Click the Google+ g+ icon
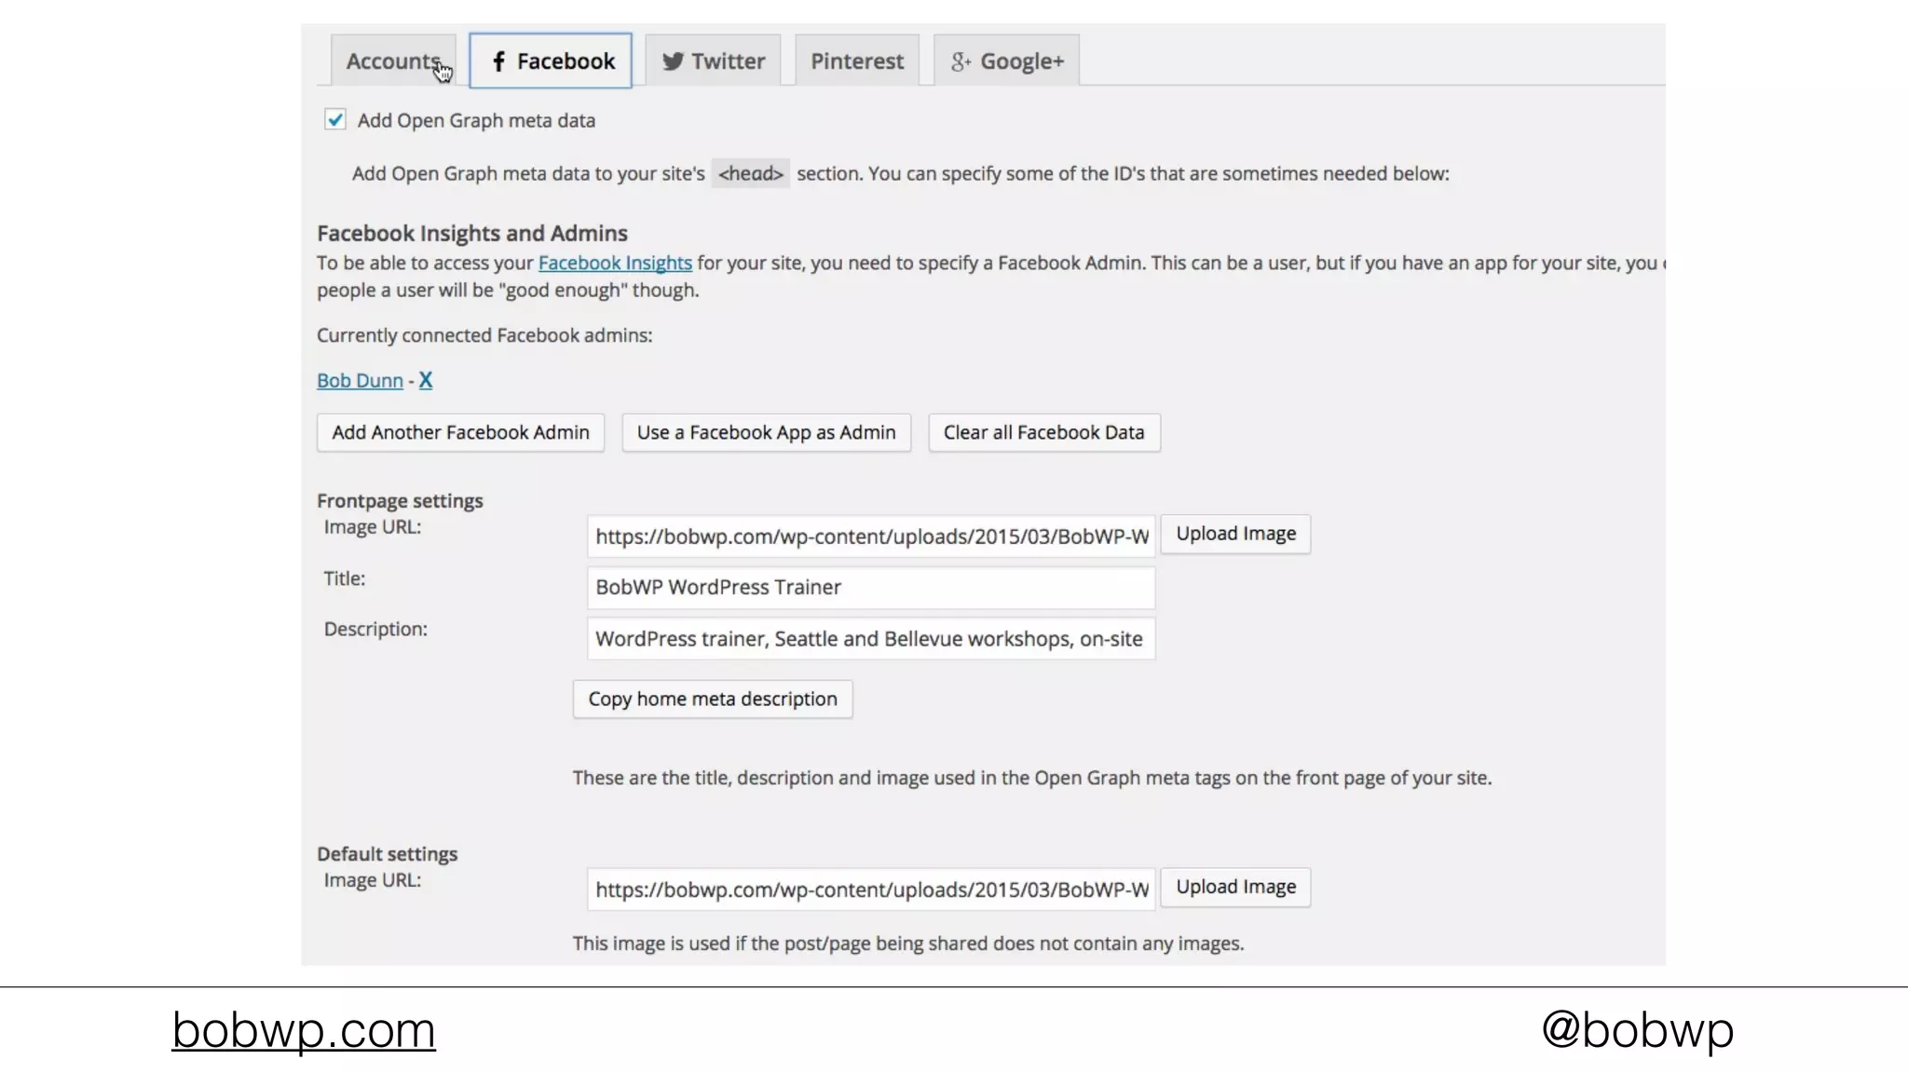 961,61
